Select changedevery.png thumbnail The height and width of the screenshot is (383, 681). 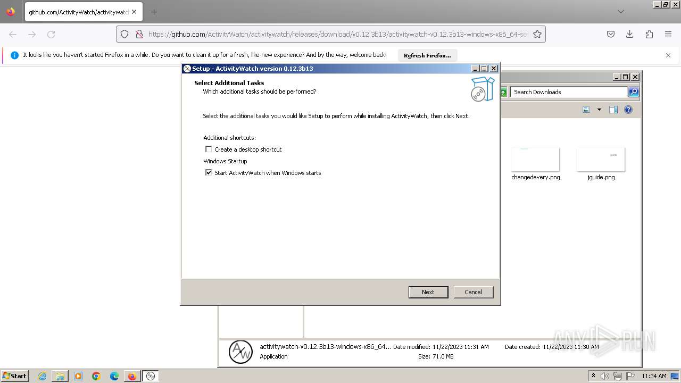coord(535,160)
